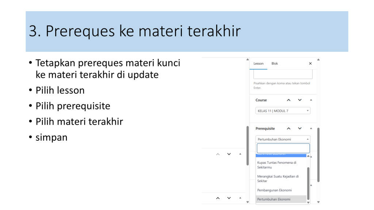
Task: Move the Course panel down
Action: [x=300, y=100]
